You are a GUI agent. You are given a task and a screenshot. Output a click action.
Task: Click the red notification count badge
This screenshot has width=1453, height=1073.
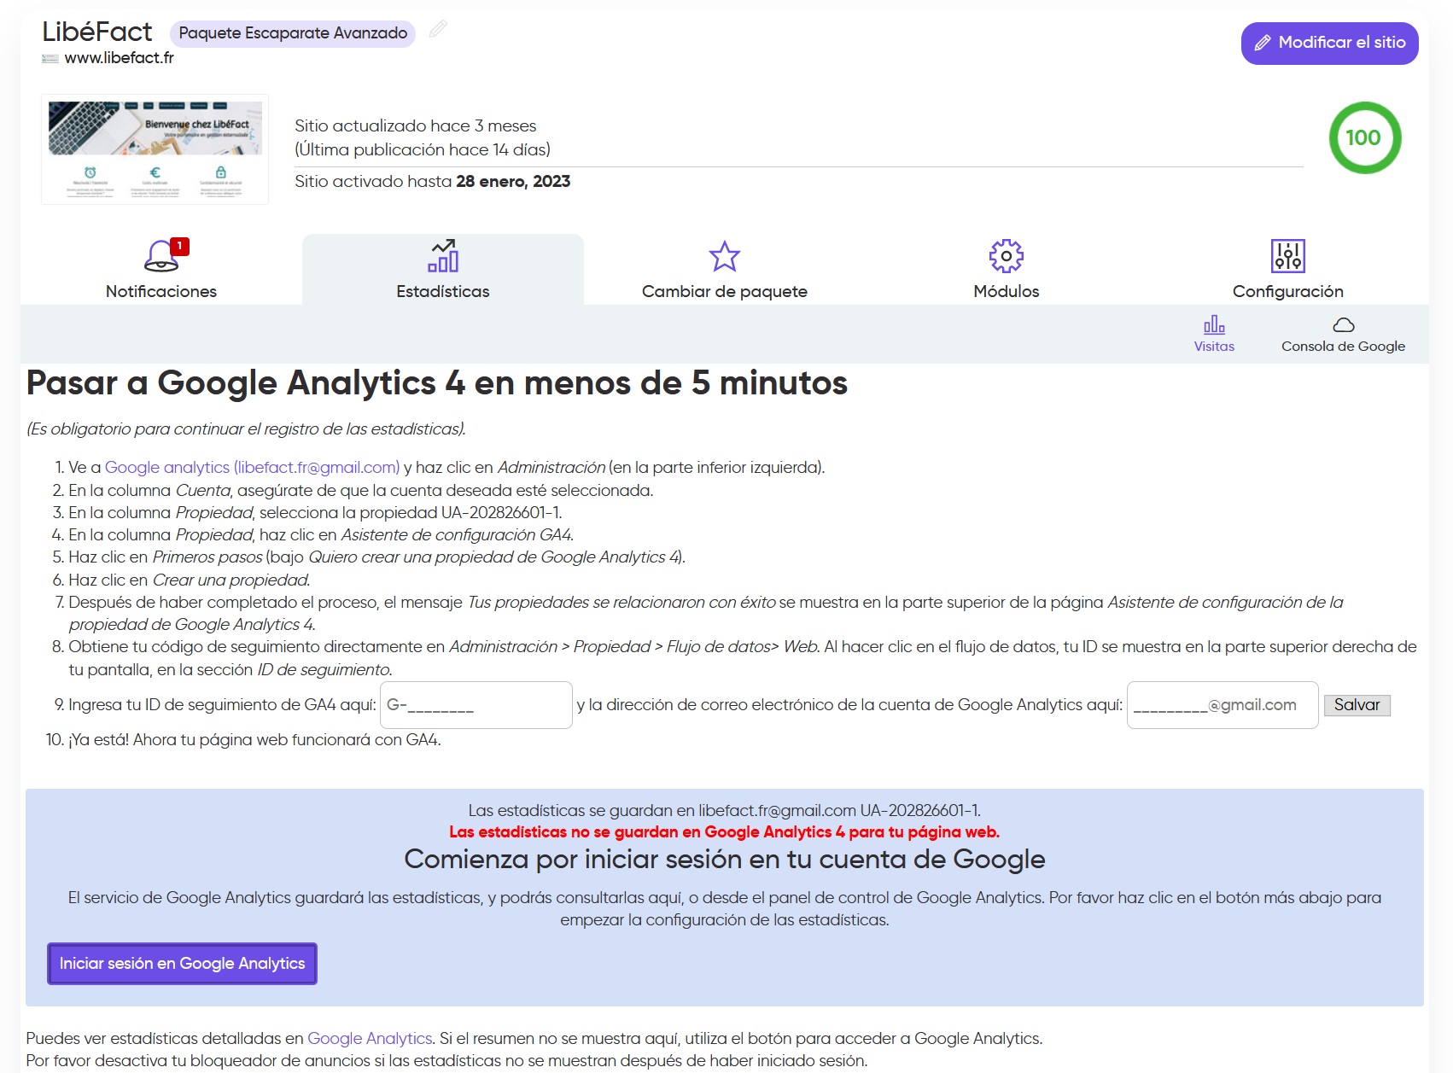(x=179, y=246)
